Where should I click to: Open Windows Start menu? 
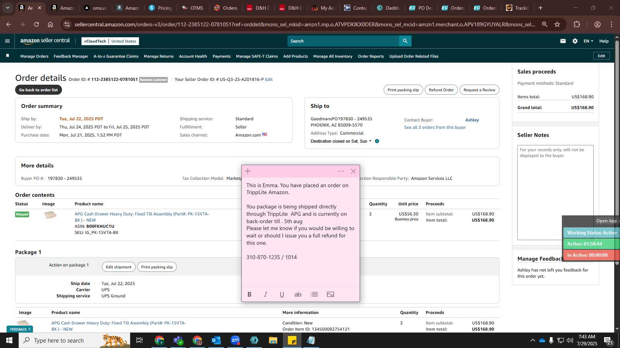(x=9, y=340)
